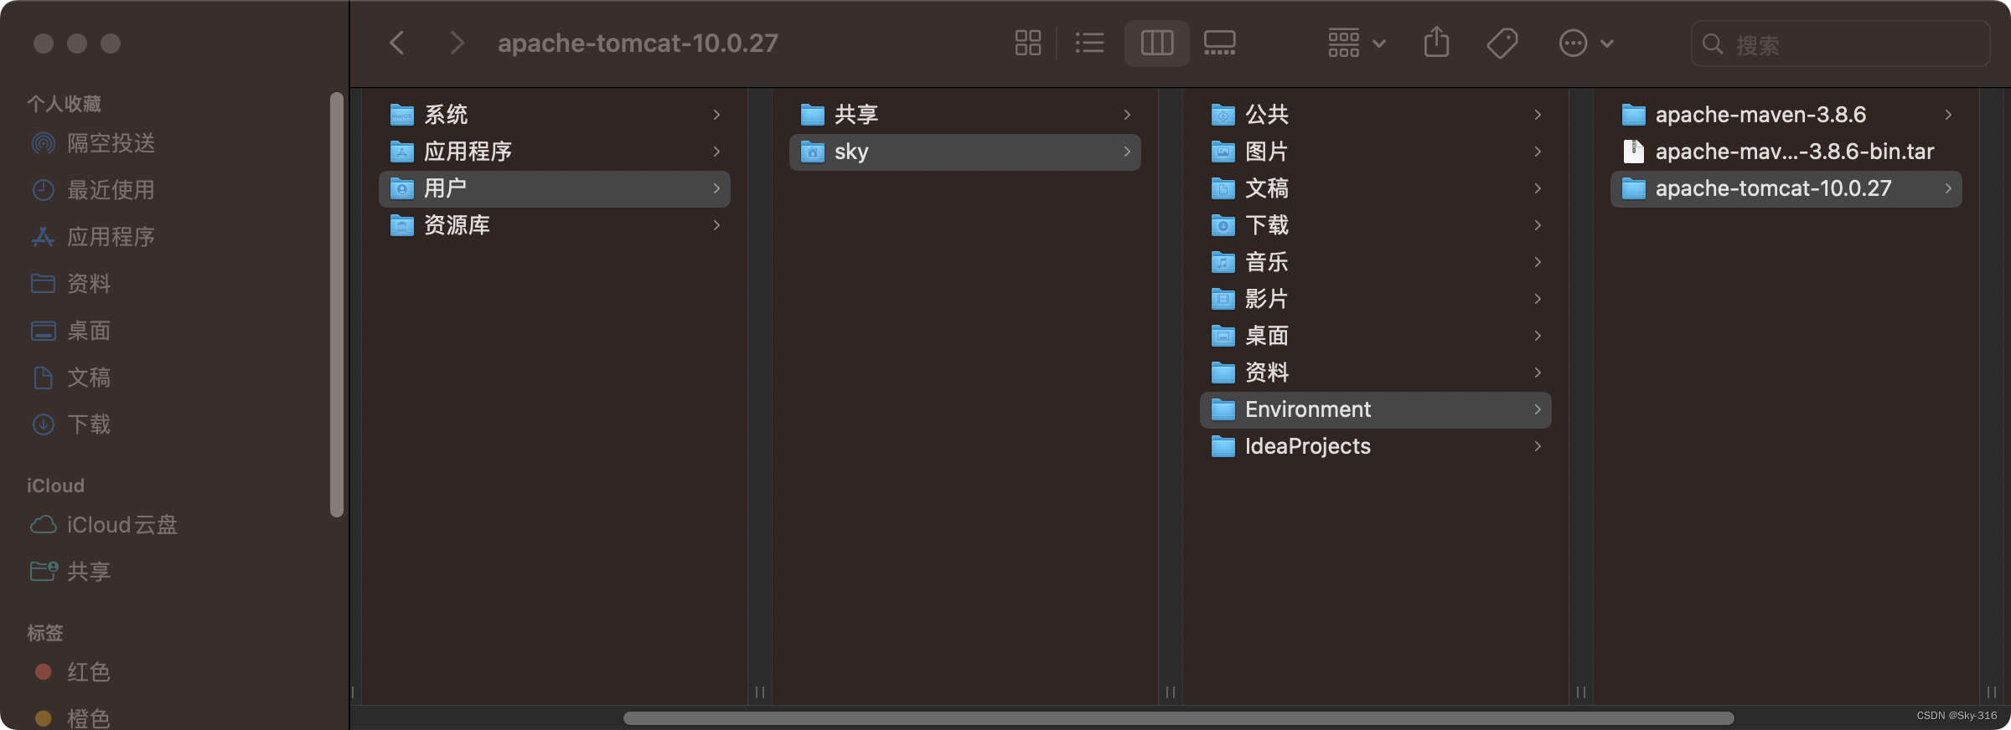2011x730 pixels.
Task: Expand the apache-maven-3.8.6 chevron
Action: tap(1948, 115)
